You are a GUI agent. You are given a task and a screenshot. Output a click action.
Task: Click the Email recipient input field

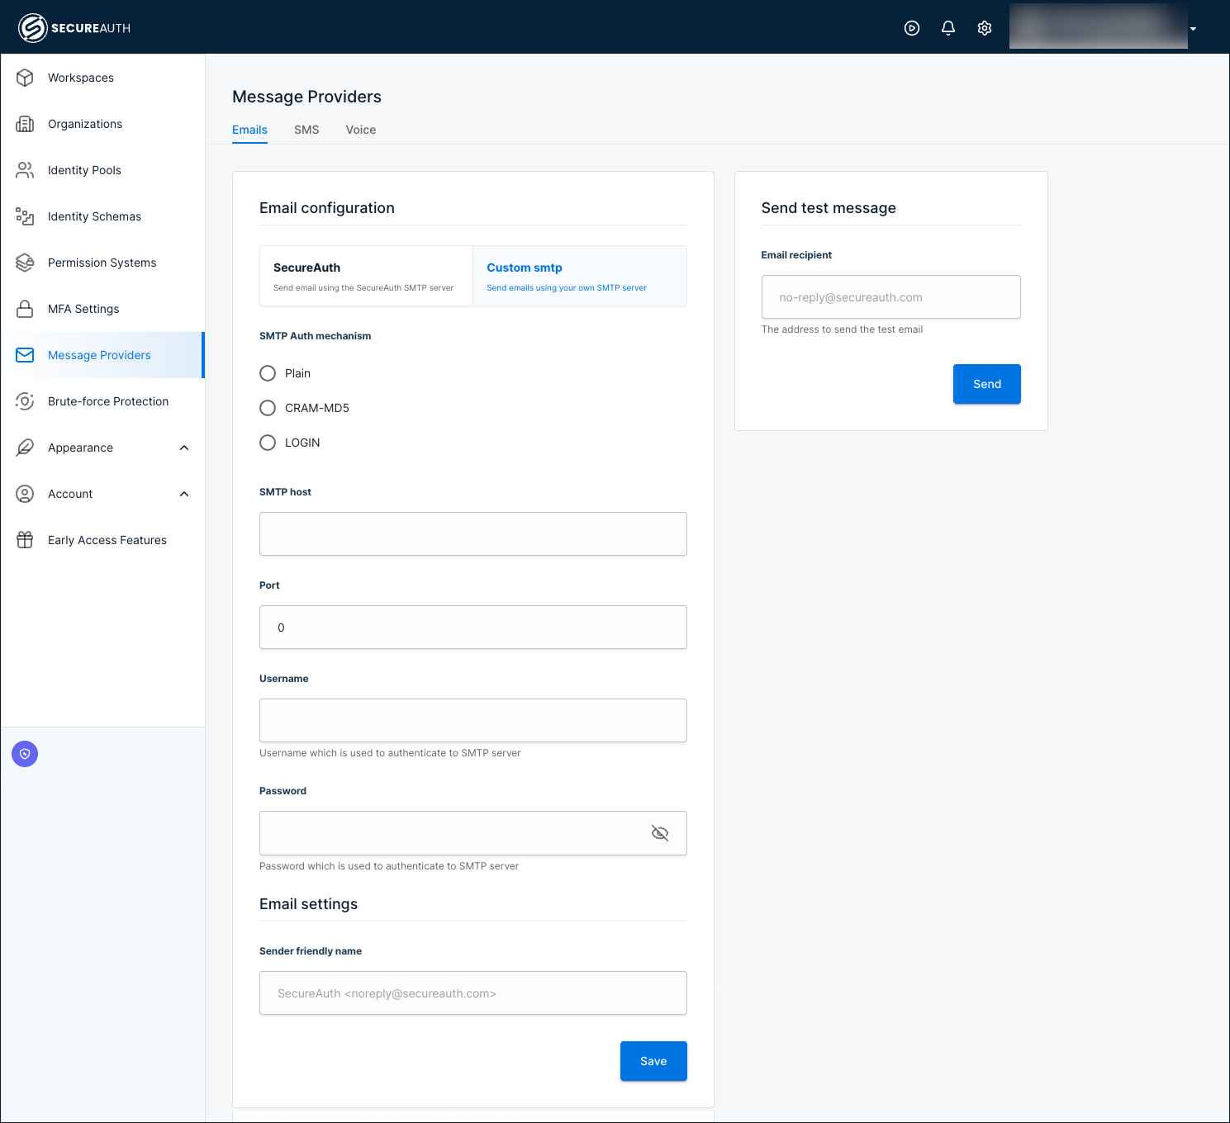point(890,296)
